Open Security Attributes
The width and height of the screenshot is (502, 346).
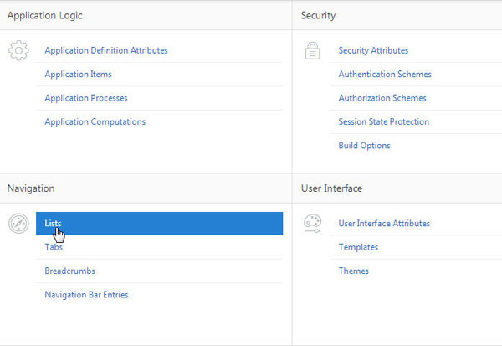[x=373, y=51]
